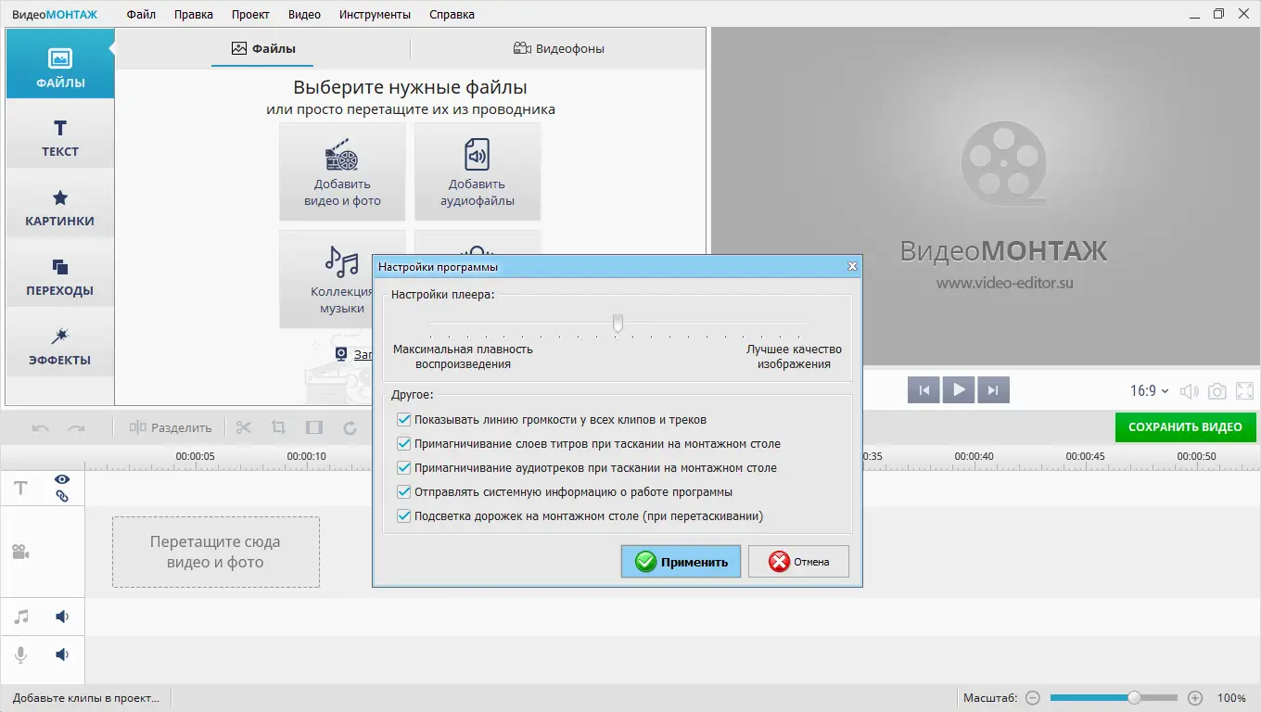Open the Файл menu

pyautogui.click(x=141, y=14)
